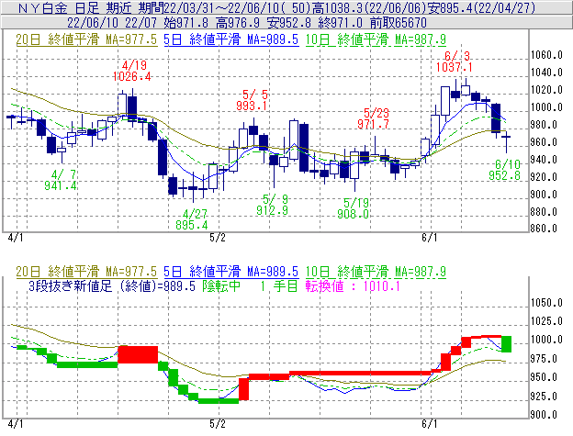573x436 pixels.
Task: Click the 陰転中 status text
Action: (x=221, y=285)
